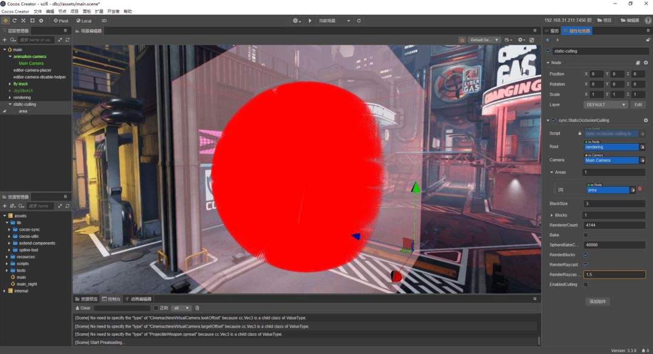
Task: Open hierarchy panel menu icon
Action: (x=65, y=30)
